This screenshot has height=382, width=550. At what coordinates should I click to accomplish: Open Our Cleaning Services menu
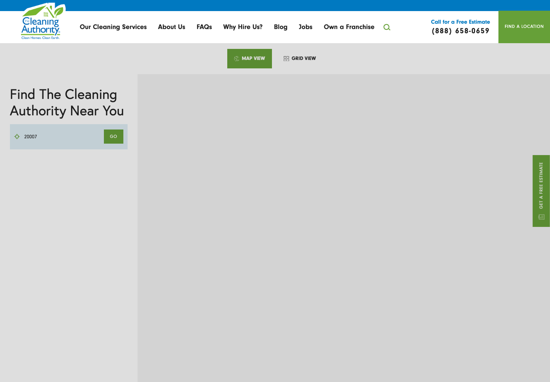click(113, 27)
